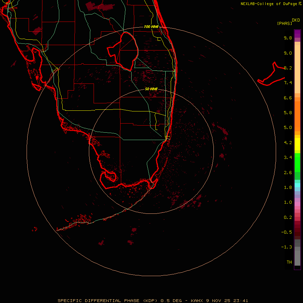Click the gray bottom color bar segment
This screenshot has width=303, height=303.
pos(297,258)
